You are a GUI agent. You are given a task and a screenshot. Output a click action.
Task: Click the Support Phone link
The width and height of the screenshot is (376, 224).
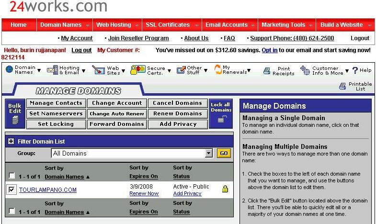tap(292, 38)
